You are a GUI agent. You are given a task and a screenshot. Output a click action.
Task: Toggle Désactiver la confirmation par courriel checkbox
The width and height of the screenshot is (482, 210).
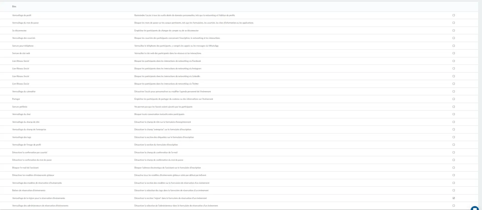pyautogui.click(x=454, y=152)
